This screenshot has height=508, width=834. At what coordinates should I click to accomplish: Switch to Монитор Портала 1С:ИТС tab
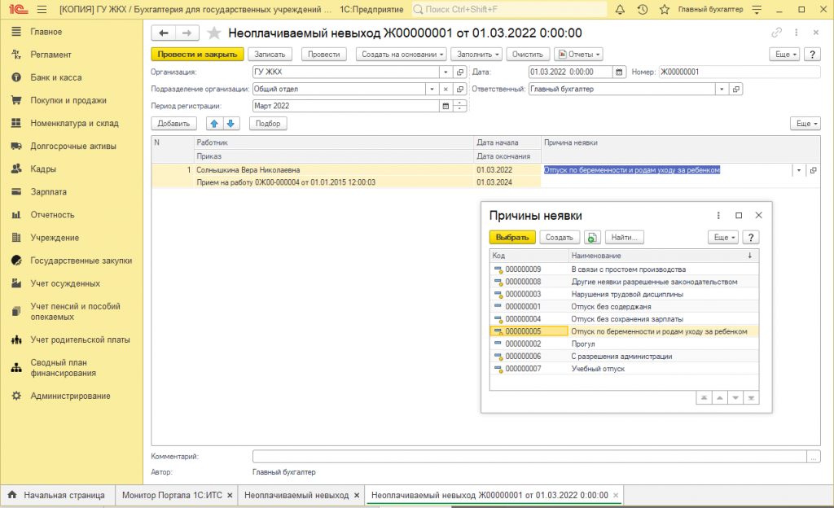pos(173,495)
